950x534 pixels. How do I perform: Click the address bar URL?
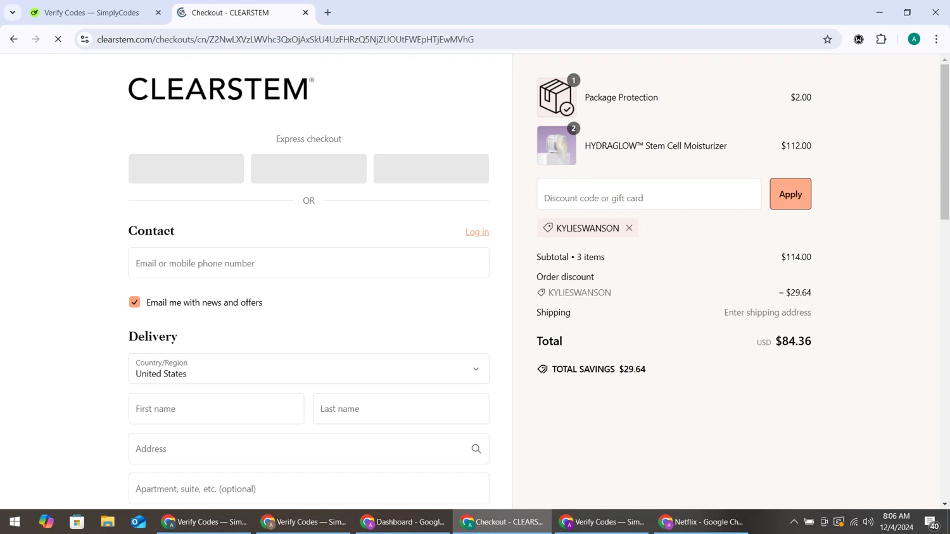pyautogui.click(x=285, y=39)
